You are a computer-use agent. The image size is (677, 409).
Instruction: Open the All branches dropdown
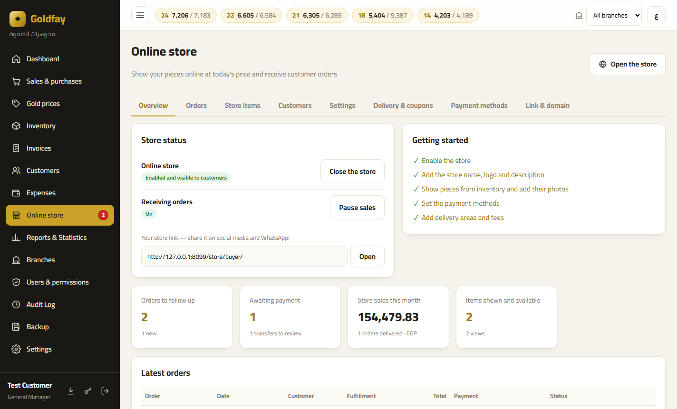coord(614,15)
